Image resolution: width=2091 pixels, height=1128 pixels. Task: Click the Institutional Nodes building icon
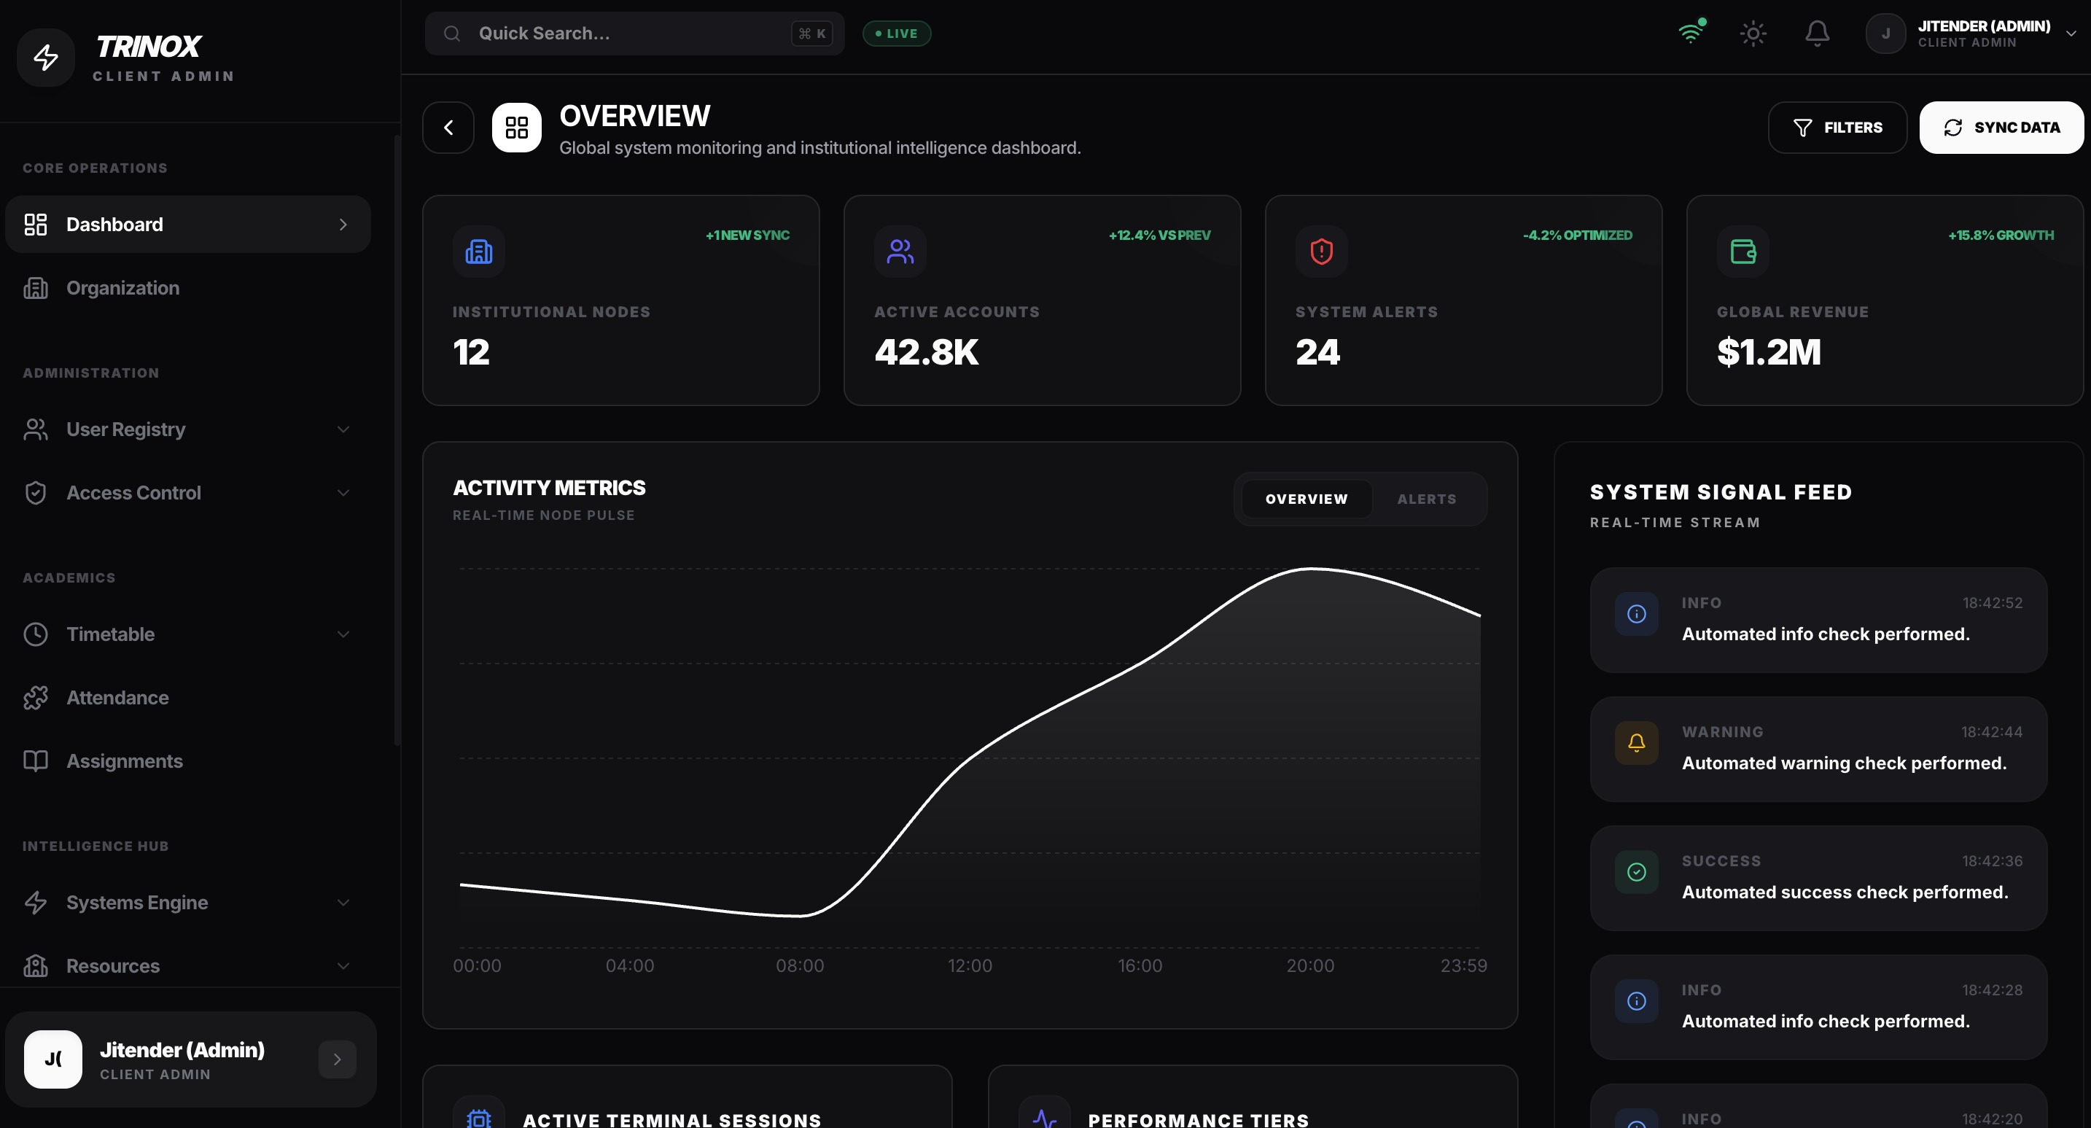pos(479,252)
